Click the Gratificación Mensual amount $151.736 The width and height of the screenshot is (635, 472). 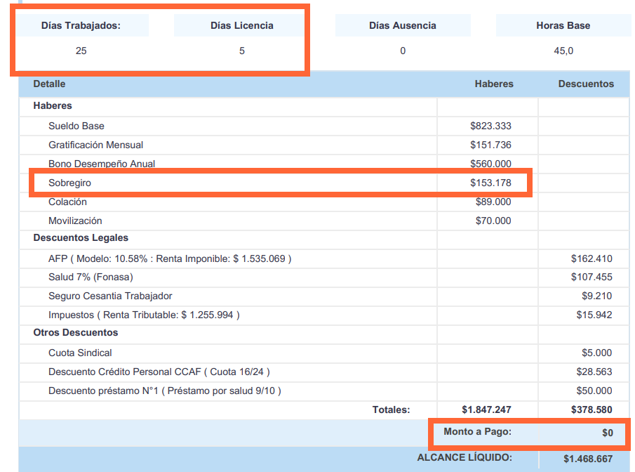click(x=490, y=145)
